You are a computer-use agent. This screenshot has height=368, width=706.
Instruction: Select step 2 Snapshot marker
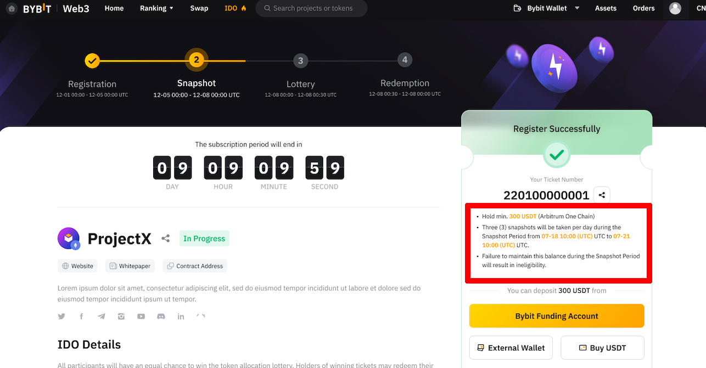[197, 60]
